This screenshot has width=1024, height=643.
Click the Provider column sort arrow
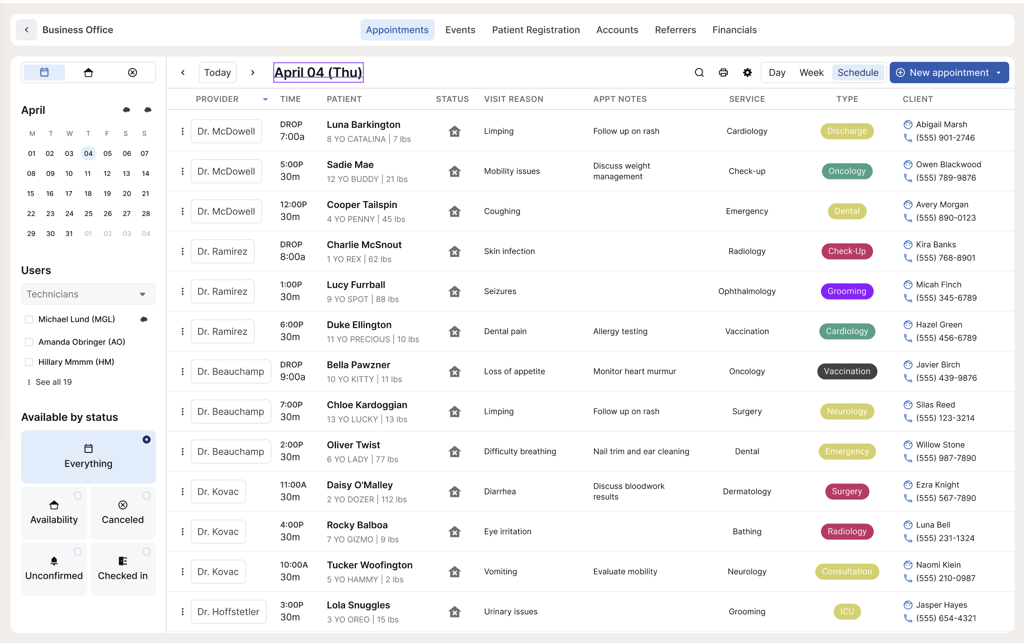pyautogui.click(x=265, y=99)
